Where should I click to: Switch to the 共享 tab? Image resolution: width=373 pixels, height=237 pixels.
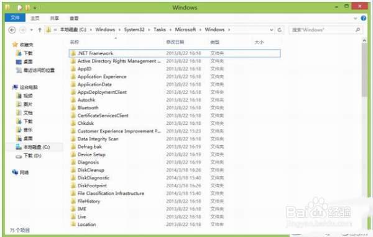pyautogui.click(x=55, y=18)
